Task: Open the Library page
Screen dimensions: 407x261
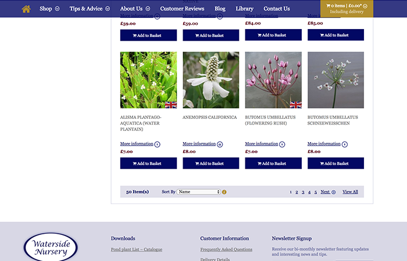Action: (x=245, y=9)
